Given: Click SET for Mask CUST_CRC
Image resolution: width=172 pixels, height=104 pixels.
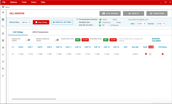Looking at the screenshot, I should point(78,40).
